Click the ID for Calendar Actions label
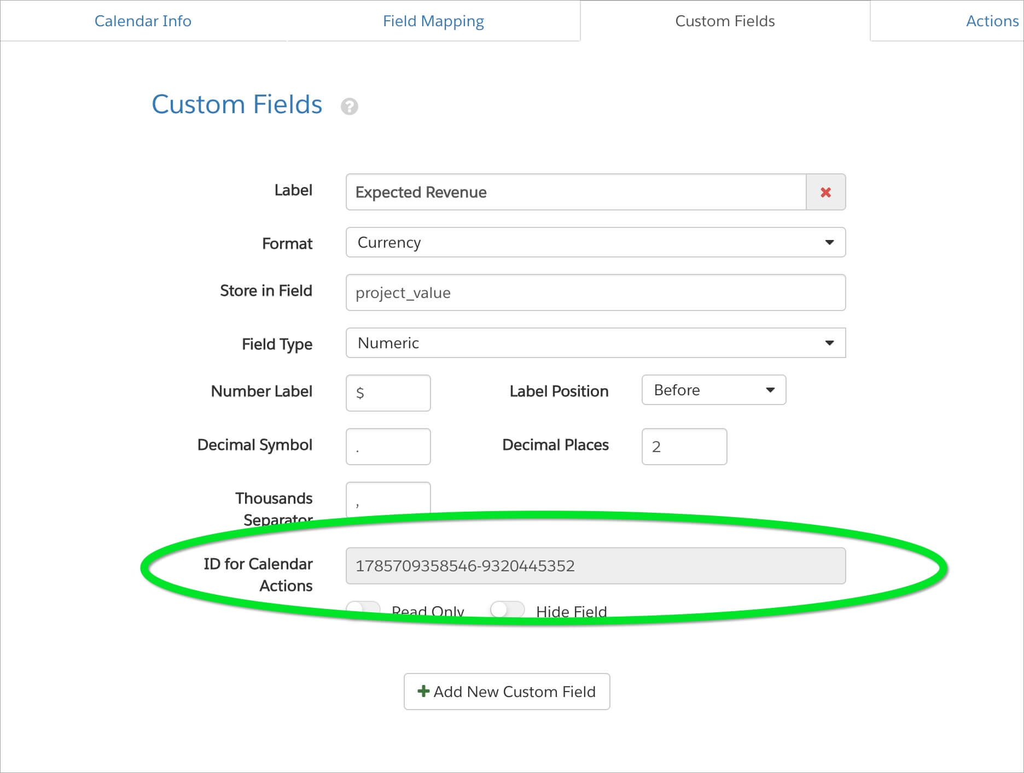 pyautogui.click(x=258, y=575)
